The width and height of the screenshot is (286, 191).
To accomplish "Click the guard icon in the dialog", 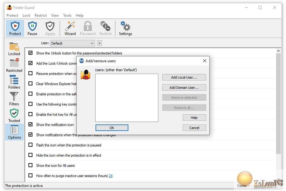I will click(x=85, y=75).
